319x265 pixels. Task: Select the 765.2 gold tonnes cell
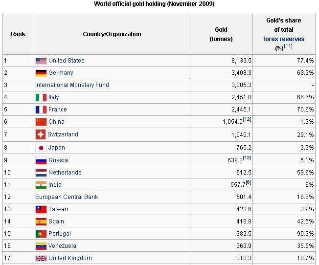point(221,148)
